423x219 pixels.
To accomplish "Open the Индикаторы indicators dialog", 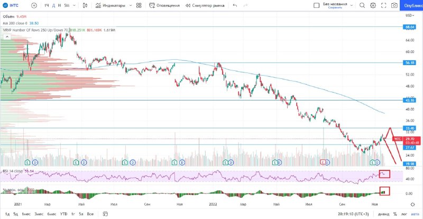I will [x=111, y=5].
